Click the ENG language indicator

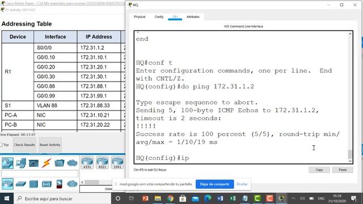click(321, 198)
